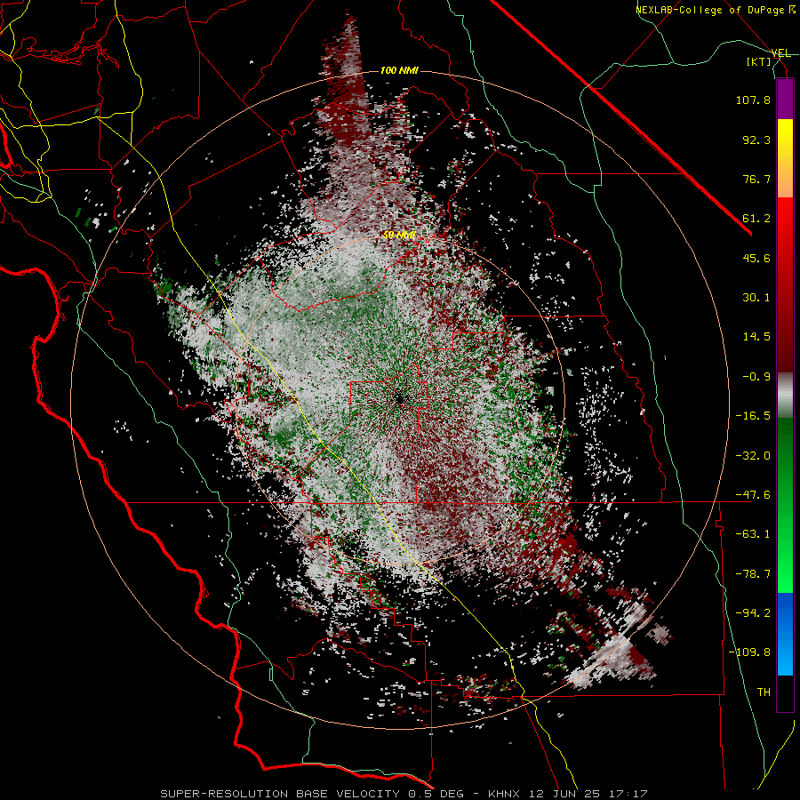Click the [KT] units label
The height and width of the screenshot is (800, 800).
point(759,61)
